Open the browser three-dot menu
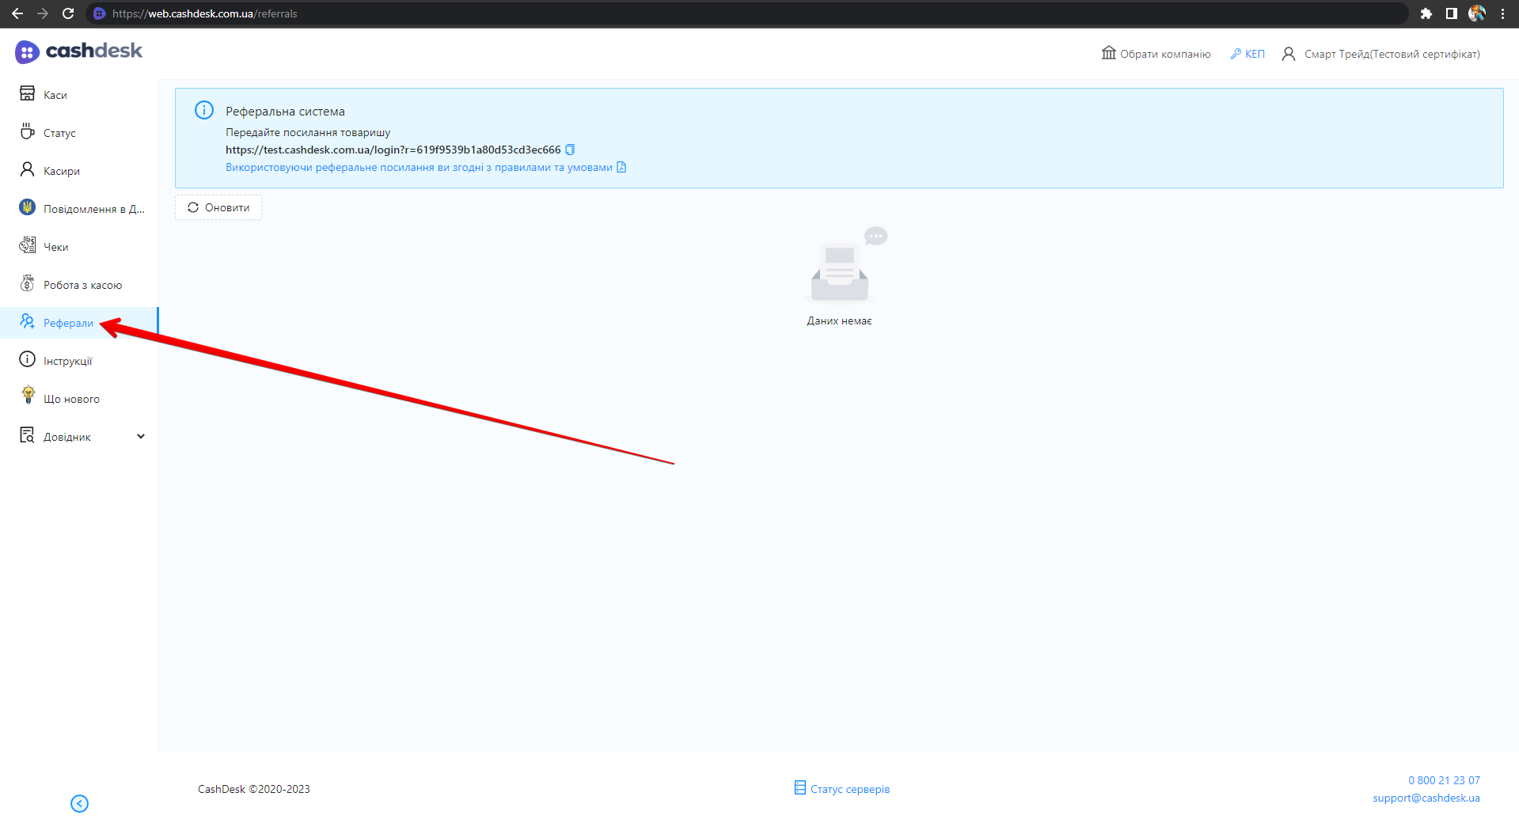This screenshot has width=1519, height=823. [x=1502, y=13]
